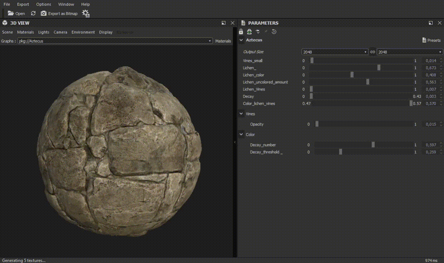The image size is (444, 263).
Task: Click the Export as Bitmap camera icon
Action: pos(44,13)
